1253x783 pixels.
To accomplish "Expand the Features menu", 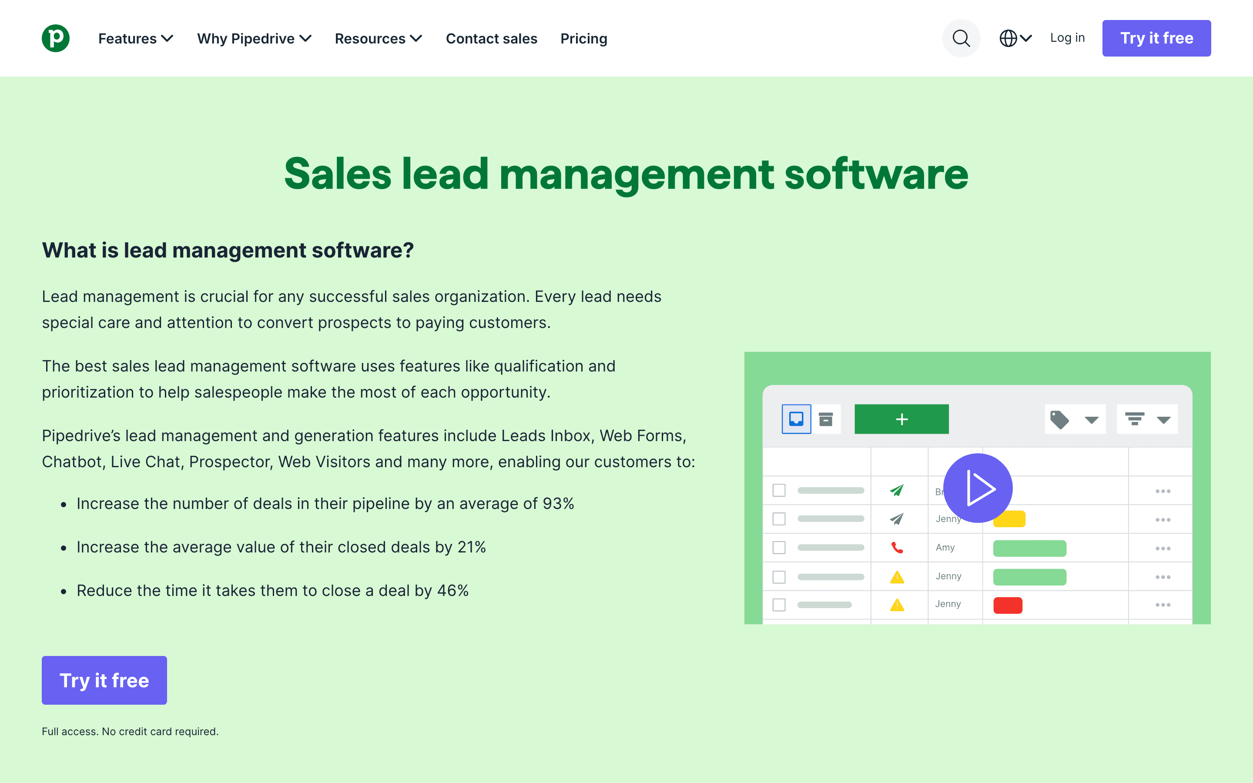I will pyautogui.click(x=136, y=38).
